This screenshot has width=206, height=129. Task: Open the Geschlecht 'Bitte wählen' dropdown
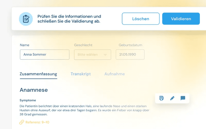pyautogui.click(x=92, y=55)
